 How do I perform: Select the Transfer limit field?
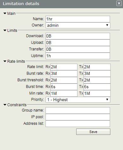(x=78, y=49)
